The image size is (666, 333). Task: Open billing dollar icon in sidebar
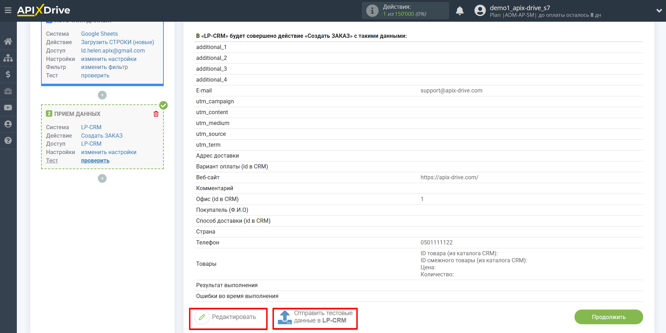click(x=8, y=74)
